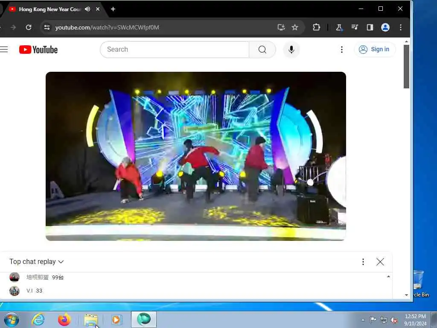The width and height of the screenshot is (437, 328).
Task: Select Hong Kong New Year Countdown tab
Action: click(50, 9)
